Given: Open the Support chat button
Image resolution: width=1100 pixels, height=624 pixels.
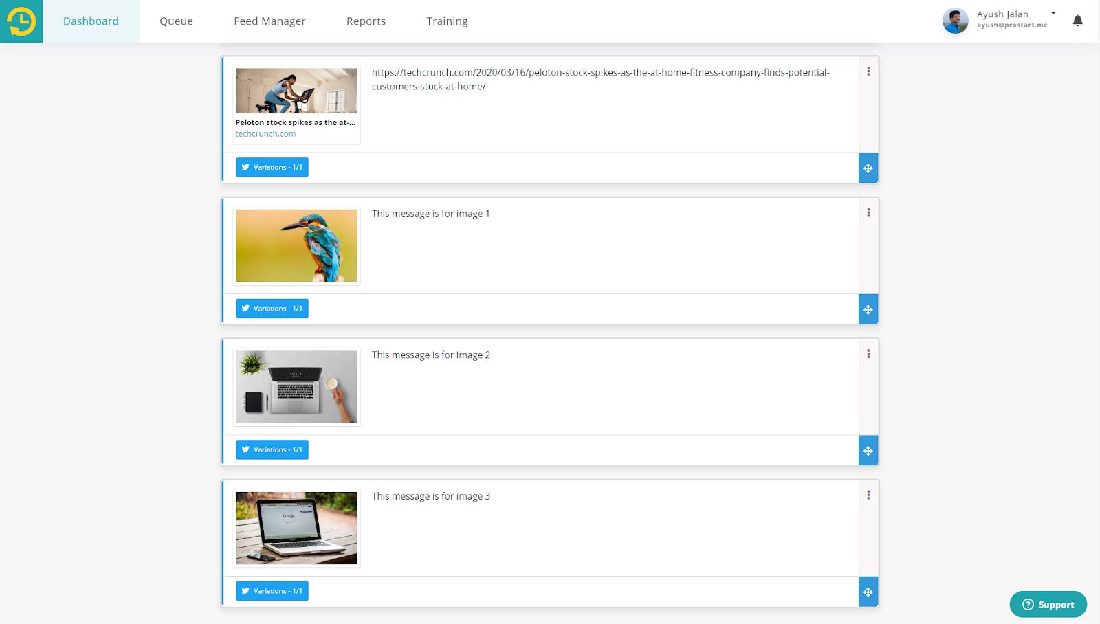Looking at the screenshot, I should click(x=1048, y=605).
